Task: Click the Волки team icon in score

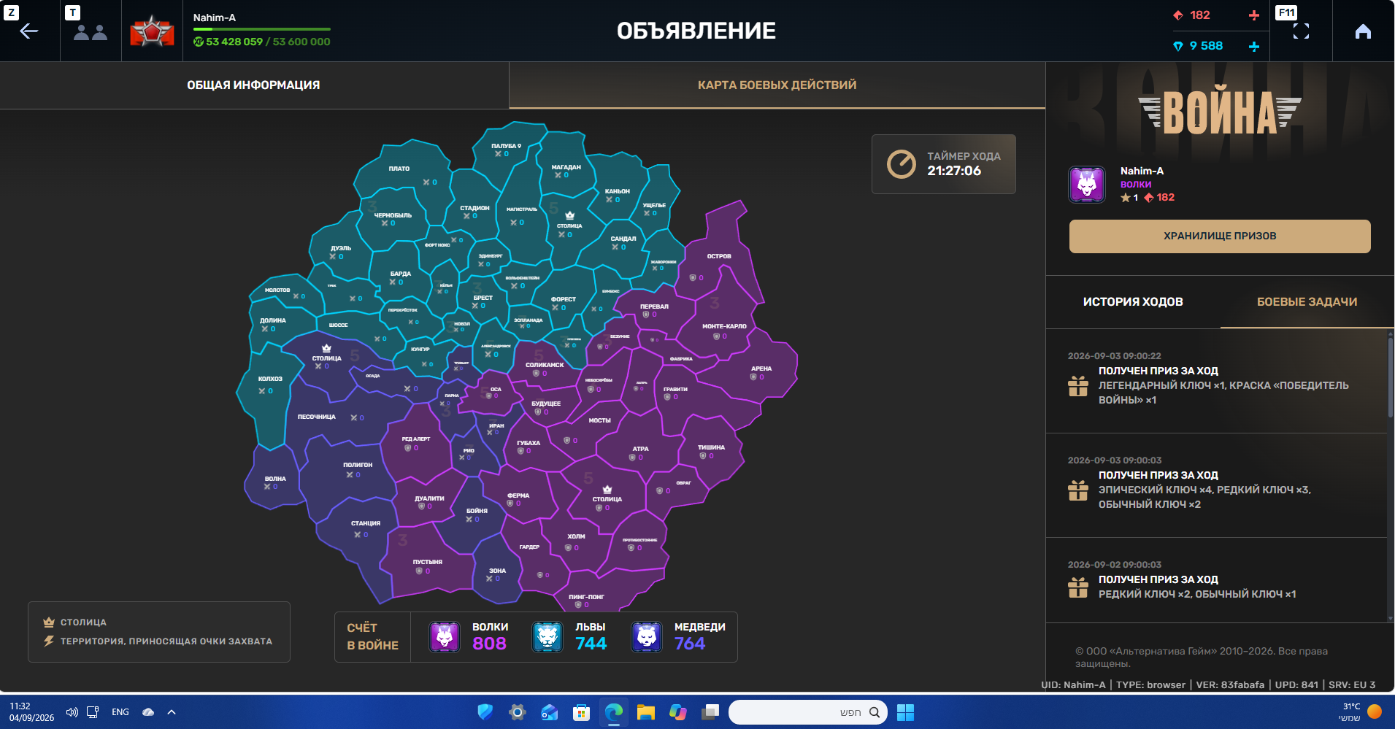Action: pos(445,637)
